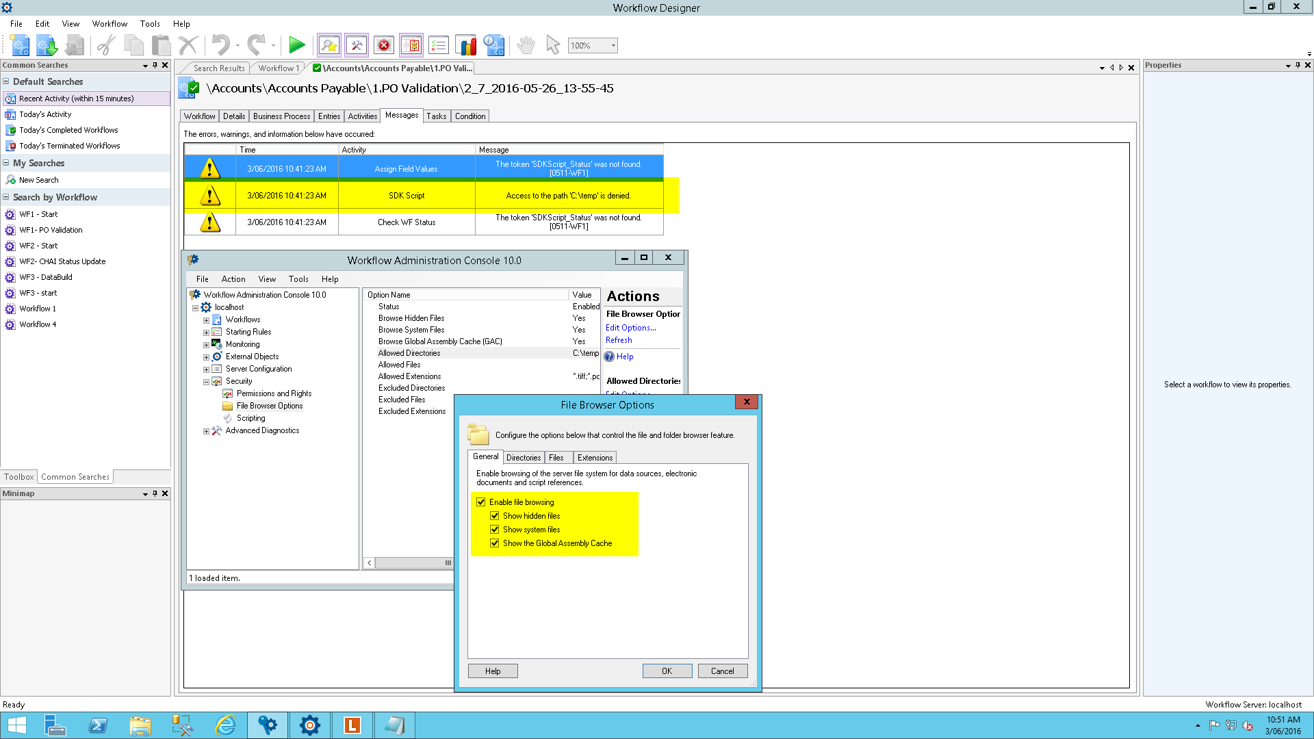Click the Common Searches star toolbar icon

click(329, 45)
